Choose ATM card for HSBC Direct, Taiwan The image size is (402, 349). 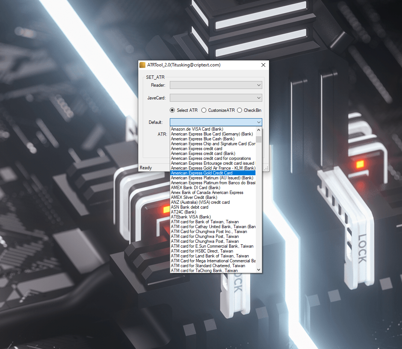click(202, 251)
